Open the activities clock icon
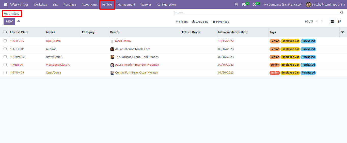Screen dimensions: 347x143 click(254, 5)
